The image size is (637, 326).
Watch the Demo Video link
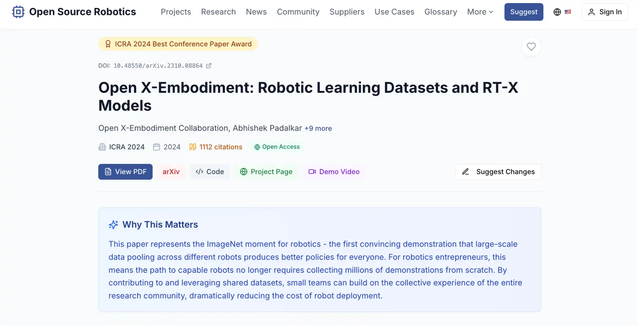click(334, 172)
